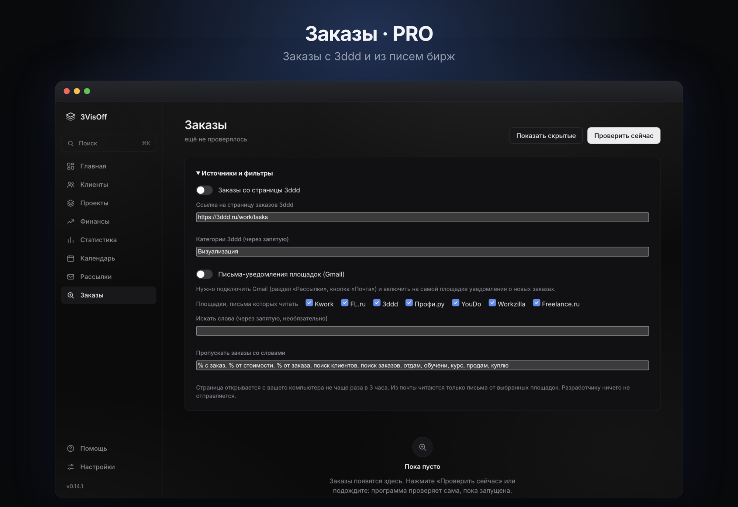738x507 pixels.
Task: Click the Рассылки envelope icon
Action: [70, 277]
